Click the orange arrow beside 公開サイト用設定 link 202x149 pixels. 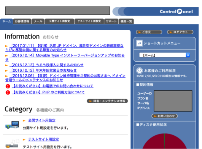pyautogui.click(x=24, y=121)
